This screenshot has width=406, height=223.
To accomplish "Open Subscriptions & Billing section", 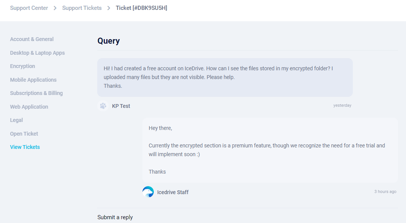I will tap(36, 93).
